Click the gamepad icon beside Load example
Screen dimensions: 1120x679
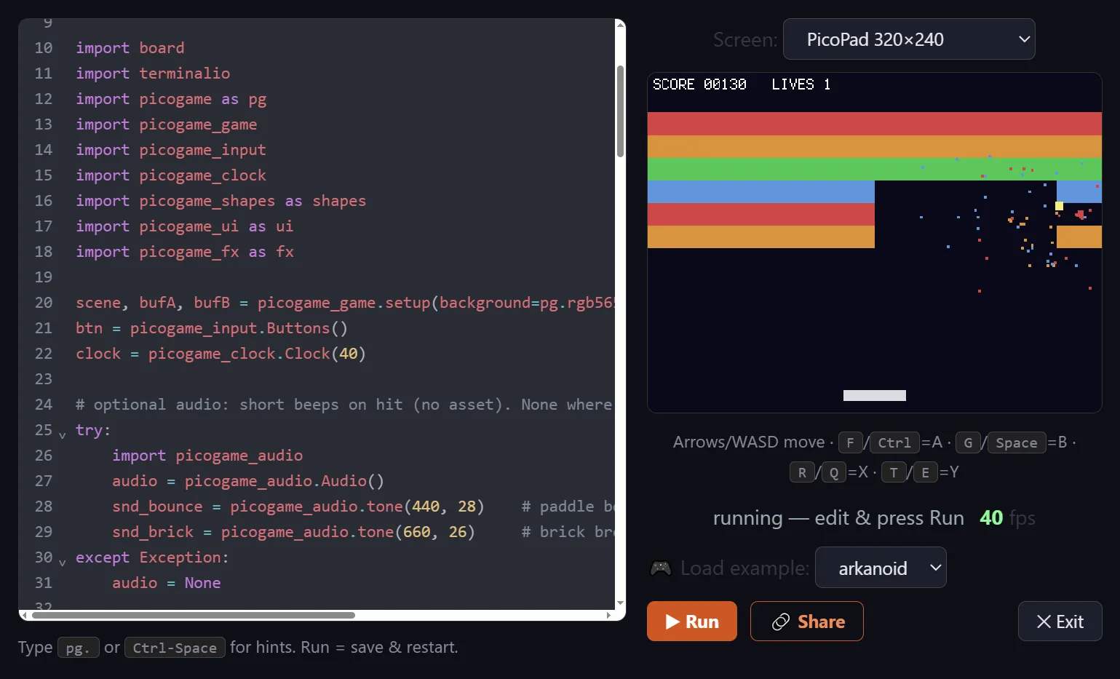coord(661,568)
